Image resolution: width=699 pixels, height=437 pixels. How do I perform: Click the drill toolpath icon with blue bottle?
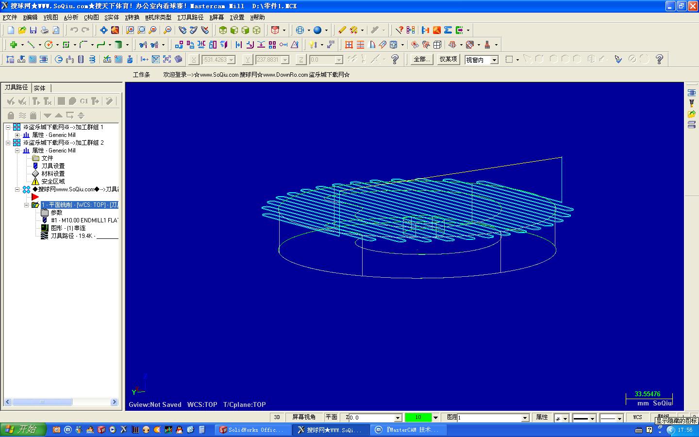coord(130,59)
